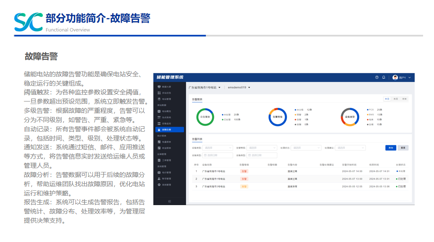Click the 设备监控 sidebar icon
The width and height of the screenshot is (434, 242).
[159, 124]
